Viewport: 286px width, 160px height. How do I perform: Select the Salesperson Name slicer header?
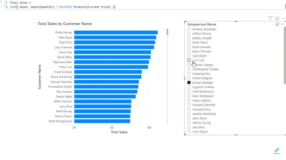point(202,24)
